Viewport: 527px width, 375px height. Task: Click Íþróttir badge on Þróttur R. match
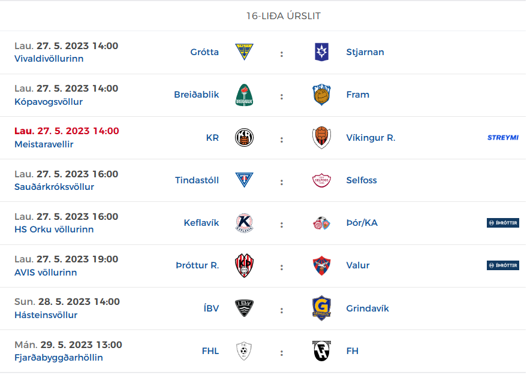click(x=503, y=265)
